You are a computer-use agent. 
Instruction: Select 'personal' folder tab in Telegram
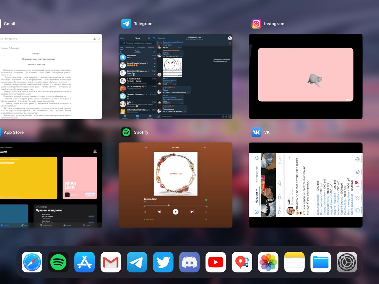point(151,47)
